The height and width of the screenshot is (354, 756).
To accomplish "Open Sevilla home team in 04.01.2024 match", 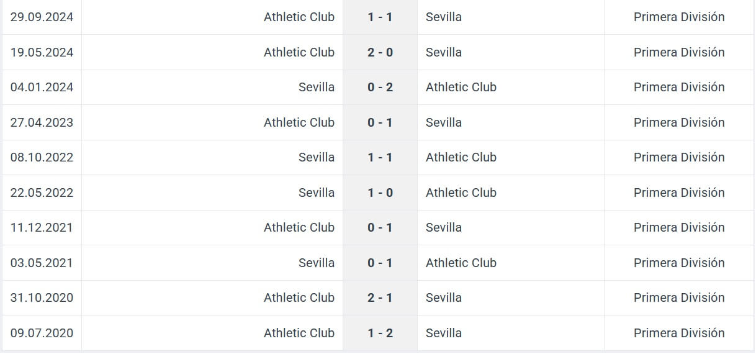I will (317, 87).
